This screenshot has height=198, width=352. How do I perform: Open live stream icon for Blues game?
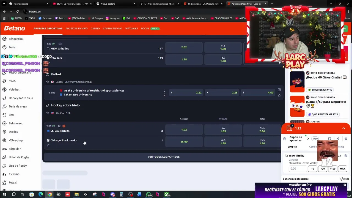point(60,126)
